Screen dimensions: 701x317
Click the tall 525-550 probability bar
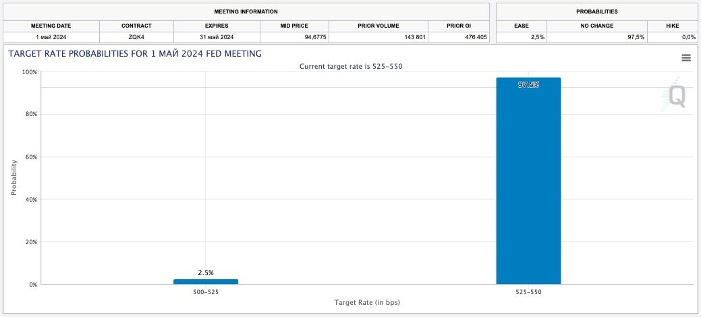pyautogui.click(x=528, y=181)
